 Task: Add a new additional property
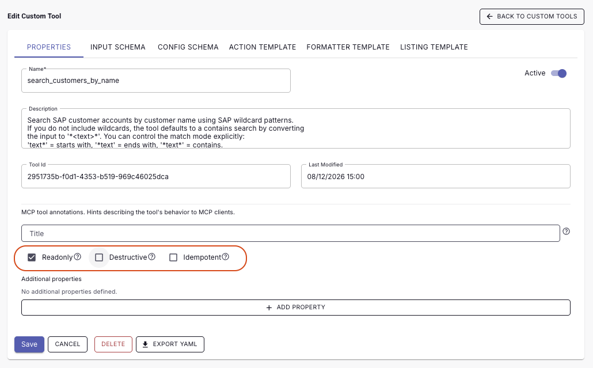coord(296,308)
